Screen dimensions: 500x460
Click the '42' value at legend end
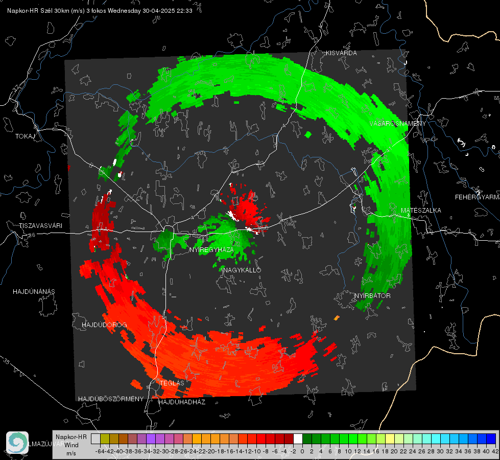(495, 451)
